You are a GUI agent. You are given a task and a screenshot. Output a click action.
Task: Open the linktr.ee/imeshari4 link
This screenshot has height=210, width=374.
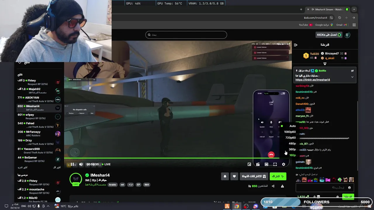tap(313, 80)
